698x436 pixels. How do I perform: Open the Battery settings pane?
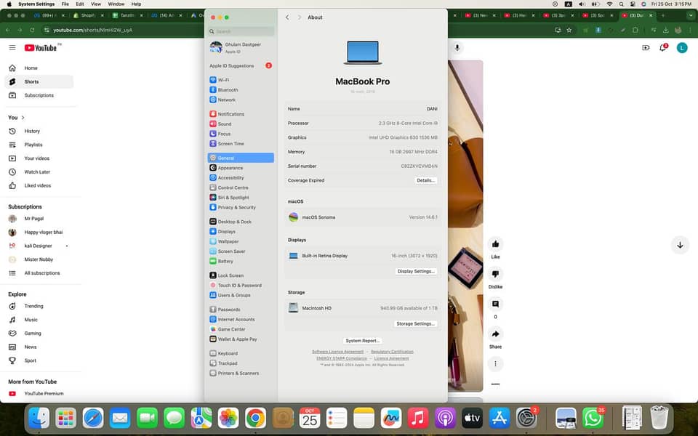click(x=225, y=261)
